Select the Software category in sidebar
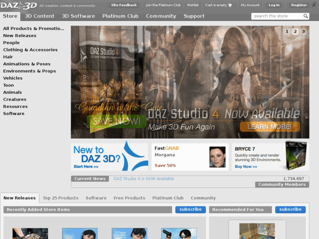Viewport: 319px width, 239px height. click(x=14, y=114)
